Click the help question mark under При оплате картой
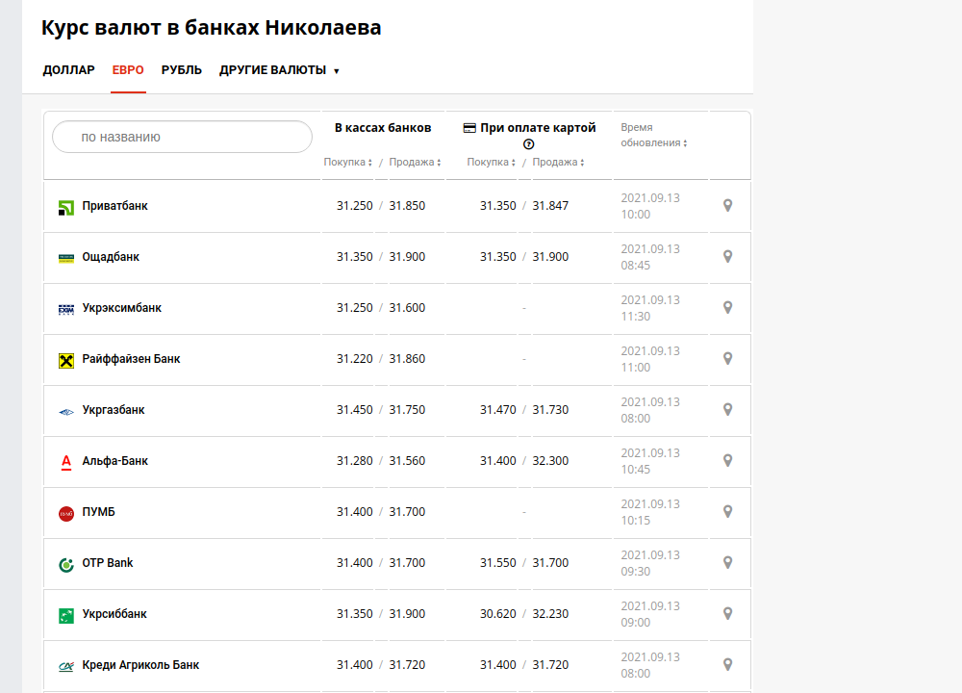The image size is (962, 693). (529, 144)
